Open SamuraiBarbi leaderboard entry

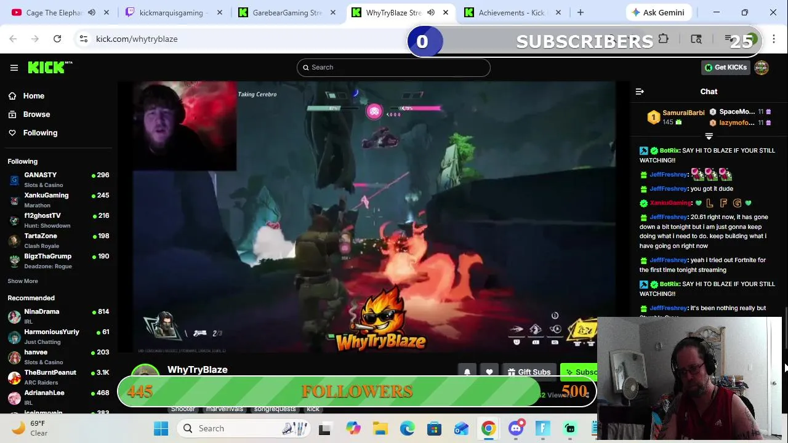click(x=675, y=117)
